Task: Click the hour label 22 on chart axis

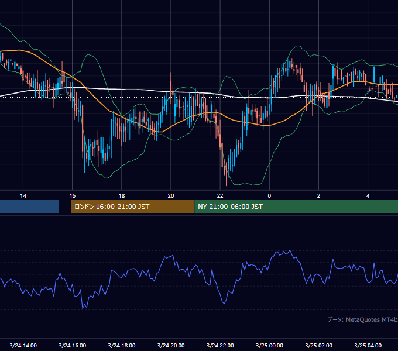Action: coord(220,196)
